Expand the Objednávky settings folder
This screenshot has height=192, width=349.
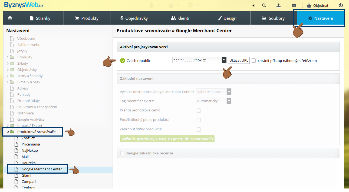click(x=8, y=69)
